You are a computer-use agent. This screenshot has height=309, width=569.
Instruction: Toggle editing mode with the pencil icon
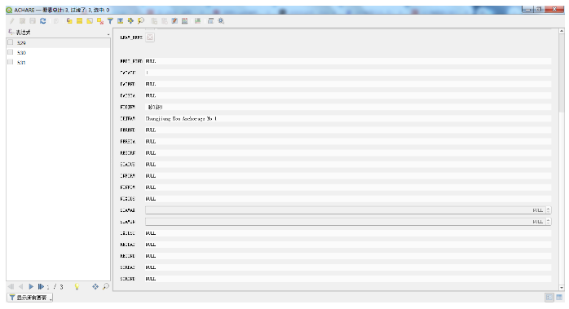coord(12,21)
